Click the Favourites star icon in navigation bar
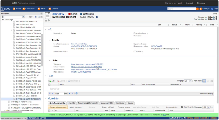The height and width of the screenshot is (120, 219). pos(24,9)
